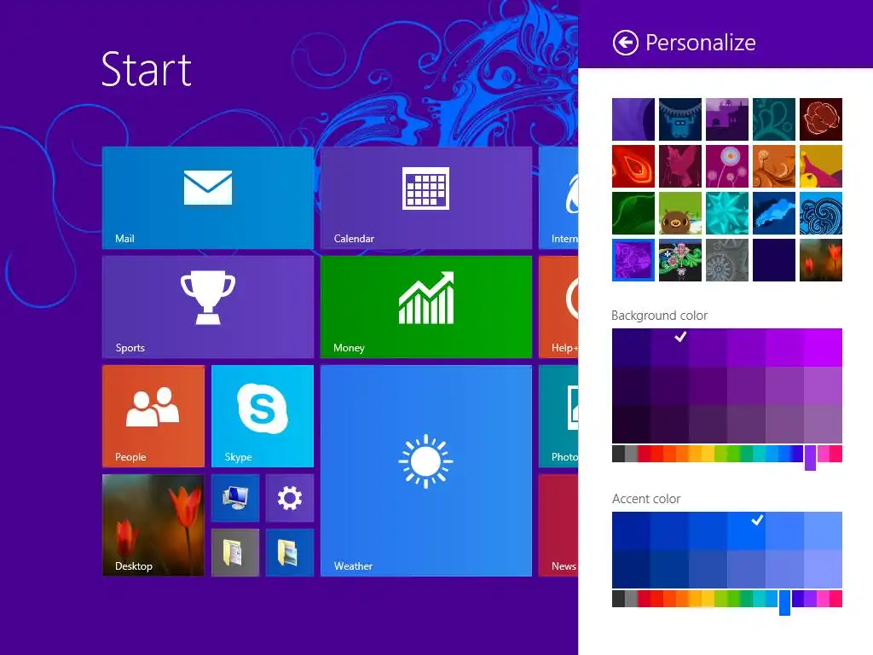873x655 pixels.
Task: Open the People tile
Action: (x=153, y=416)
